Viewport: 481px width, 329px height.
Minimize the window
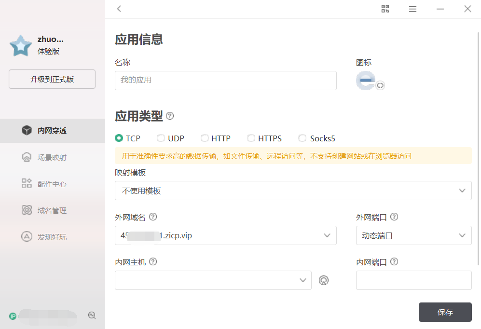[x=440, y=9]
